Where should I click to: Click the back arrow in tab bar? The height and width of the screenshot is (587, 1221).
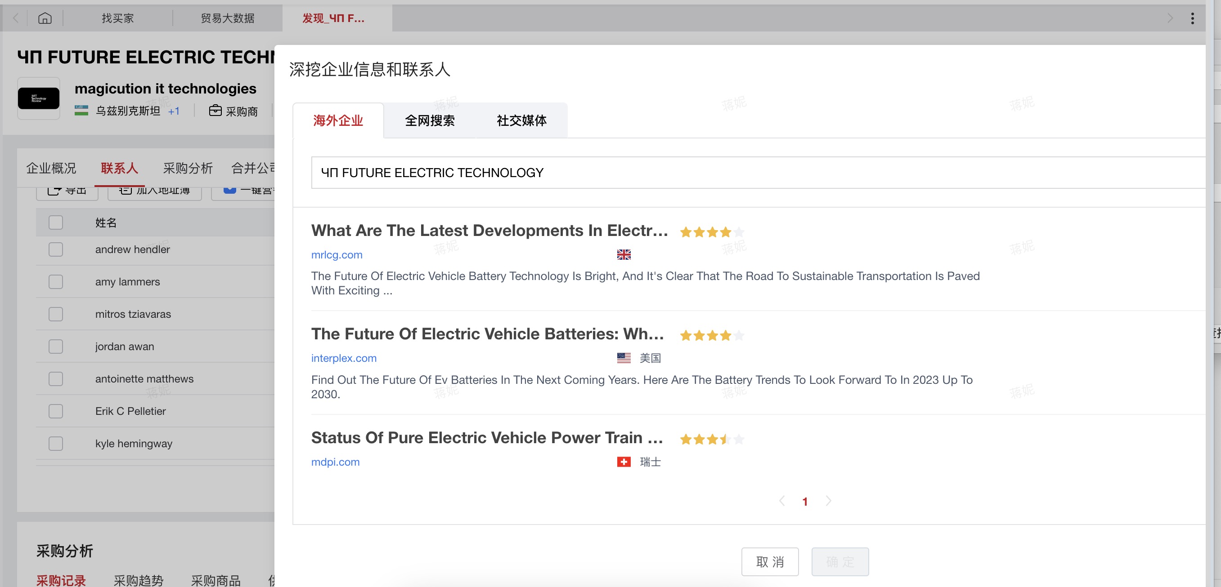16,18
